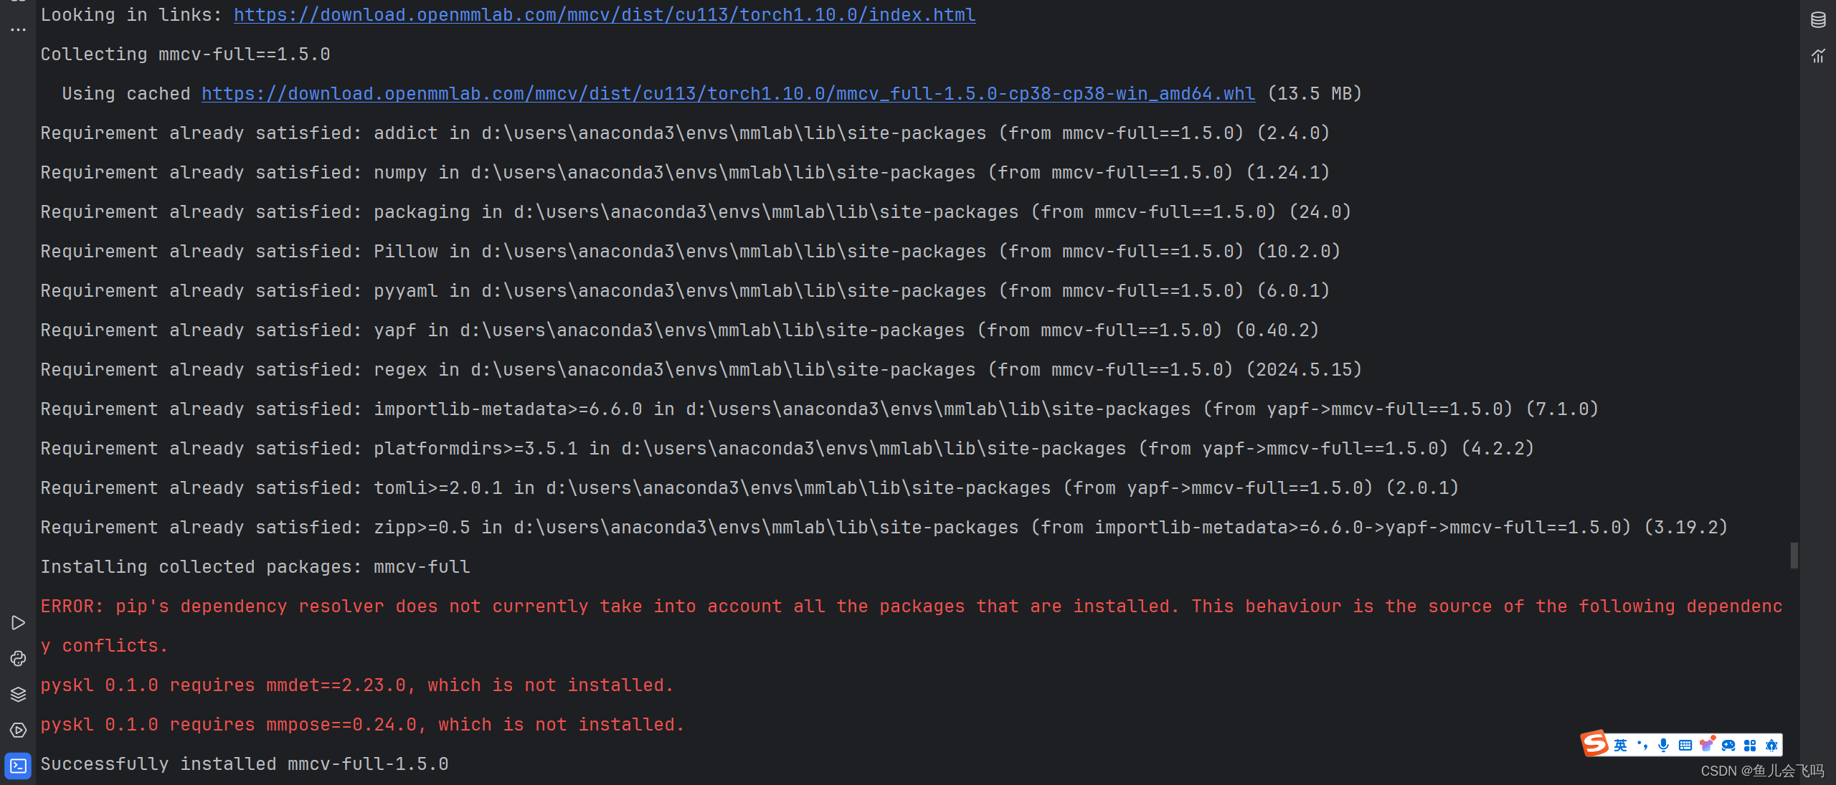
Task: Click the Plots chart icon on right edge
Action: [1819, 55]
